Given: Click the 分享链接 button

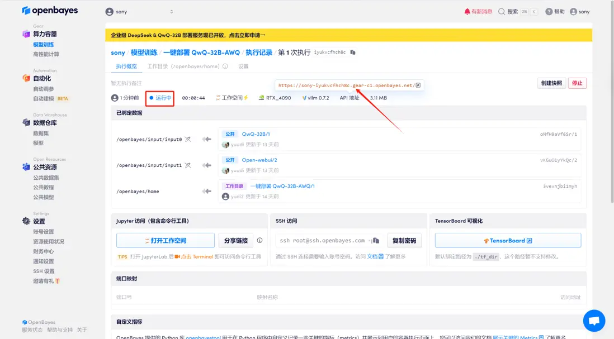Looking at the screenshot, I should 236,241.
